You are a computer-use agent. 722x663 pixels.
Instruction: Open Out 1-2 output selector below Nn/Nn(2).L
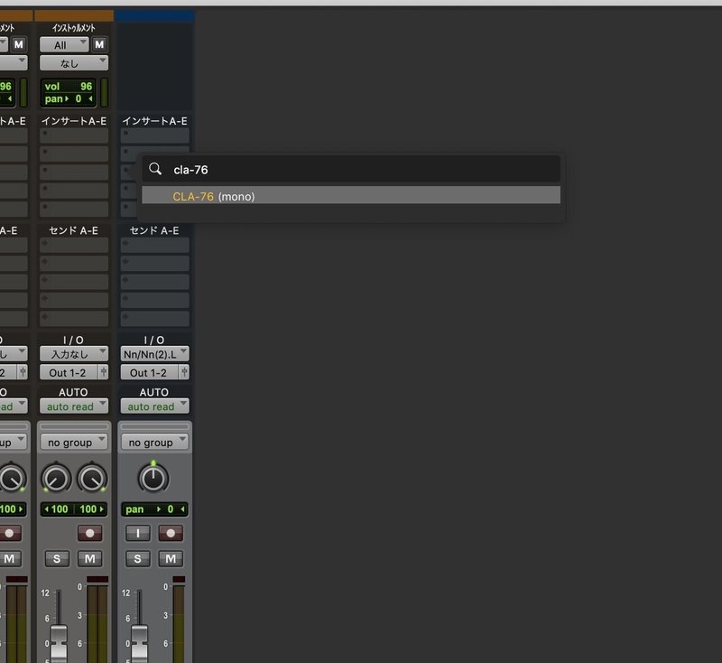[149, 372]
